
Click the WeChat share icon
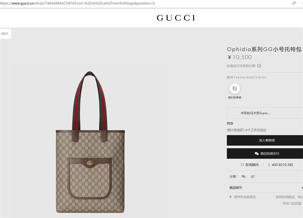(244, 176)
